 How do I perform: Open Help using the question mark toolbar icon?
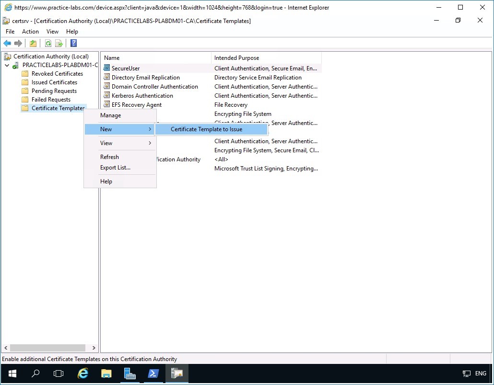(x=73, y=43)
